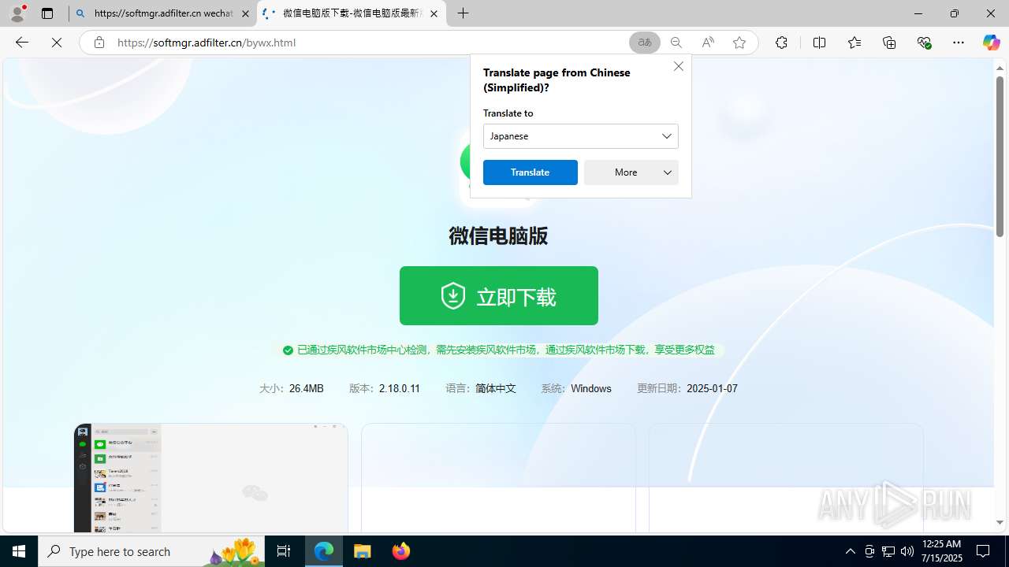Stop loading the page
The image size is (1009, 567).
point(57,43)
